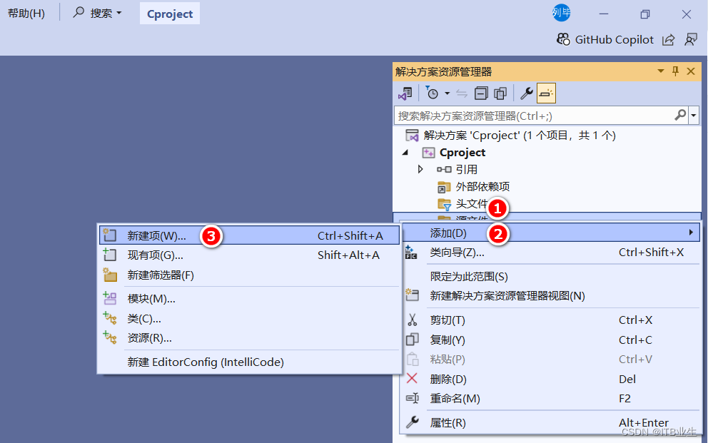Open the GitHub Copilot button

click(605, 40)
